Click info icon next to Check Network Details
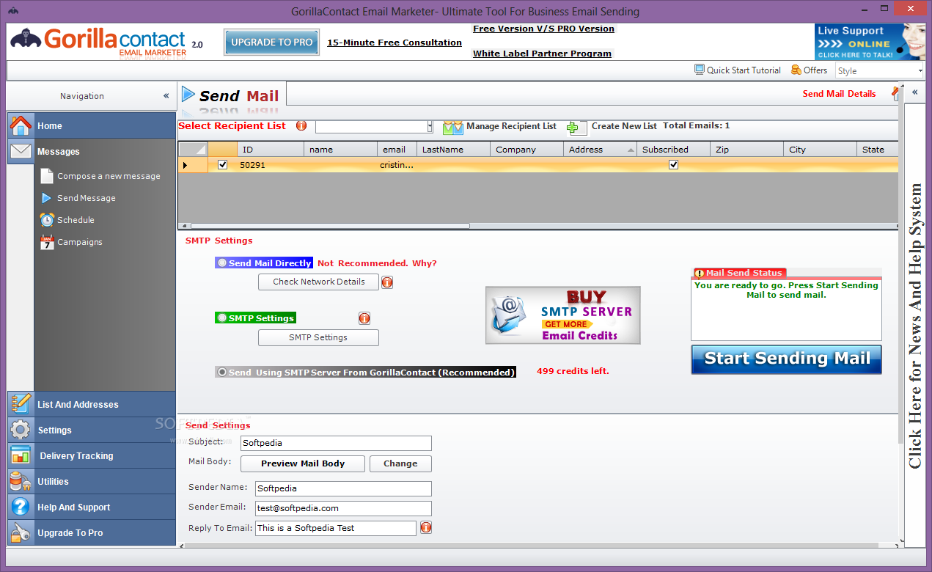Screen dimensions: 932x572 pyautogui.click(x=387, y=282)
